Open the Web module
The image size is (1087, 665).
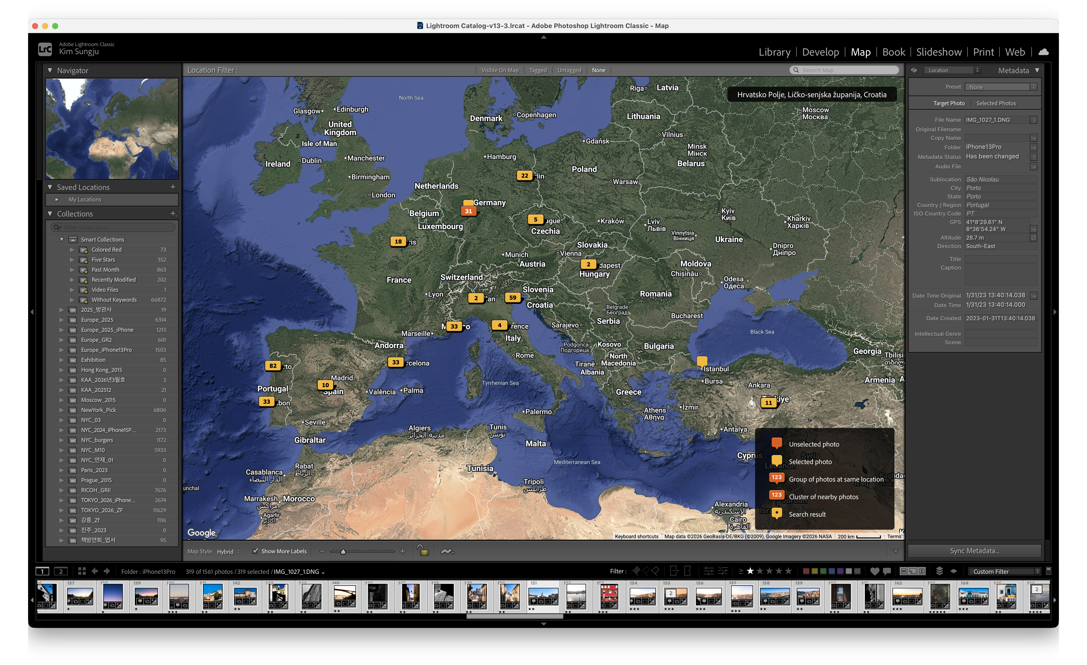click(1015, 52)
